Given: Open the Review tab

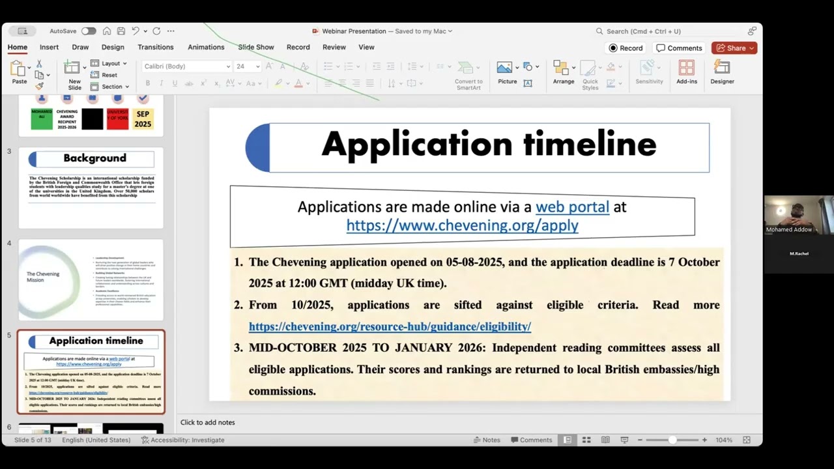Looking at the screenshot, I should coord(334,47).
